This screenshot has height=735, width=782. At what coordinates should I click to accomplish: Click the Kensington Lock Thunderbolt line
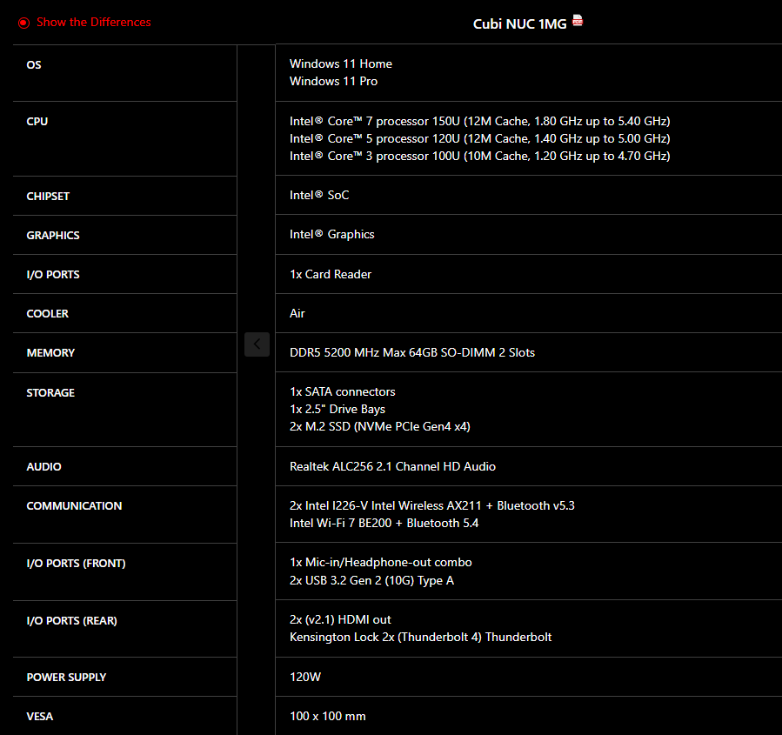click(x=420, y=638)
